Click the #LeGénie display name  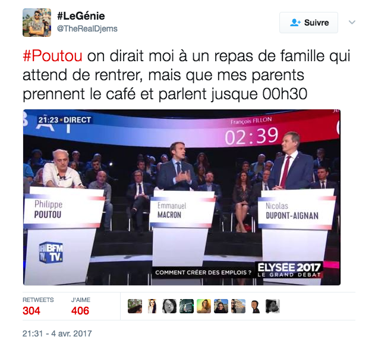click(81, 16)
